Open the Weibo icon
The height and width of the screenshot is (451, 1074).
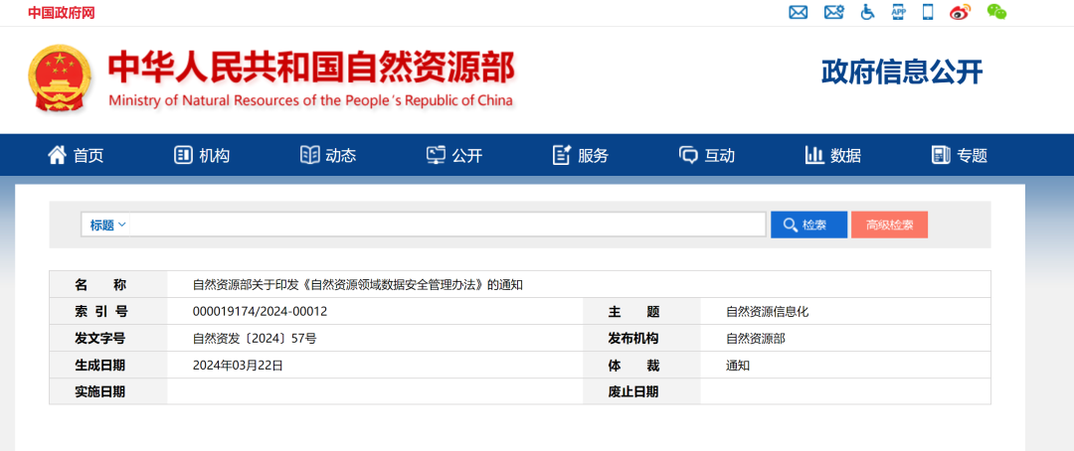click(960, 12)
